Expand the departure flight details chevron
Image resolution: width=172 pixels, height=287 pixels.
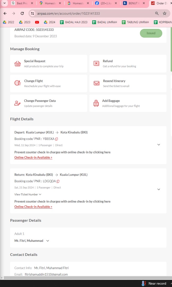point(159,145)
